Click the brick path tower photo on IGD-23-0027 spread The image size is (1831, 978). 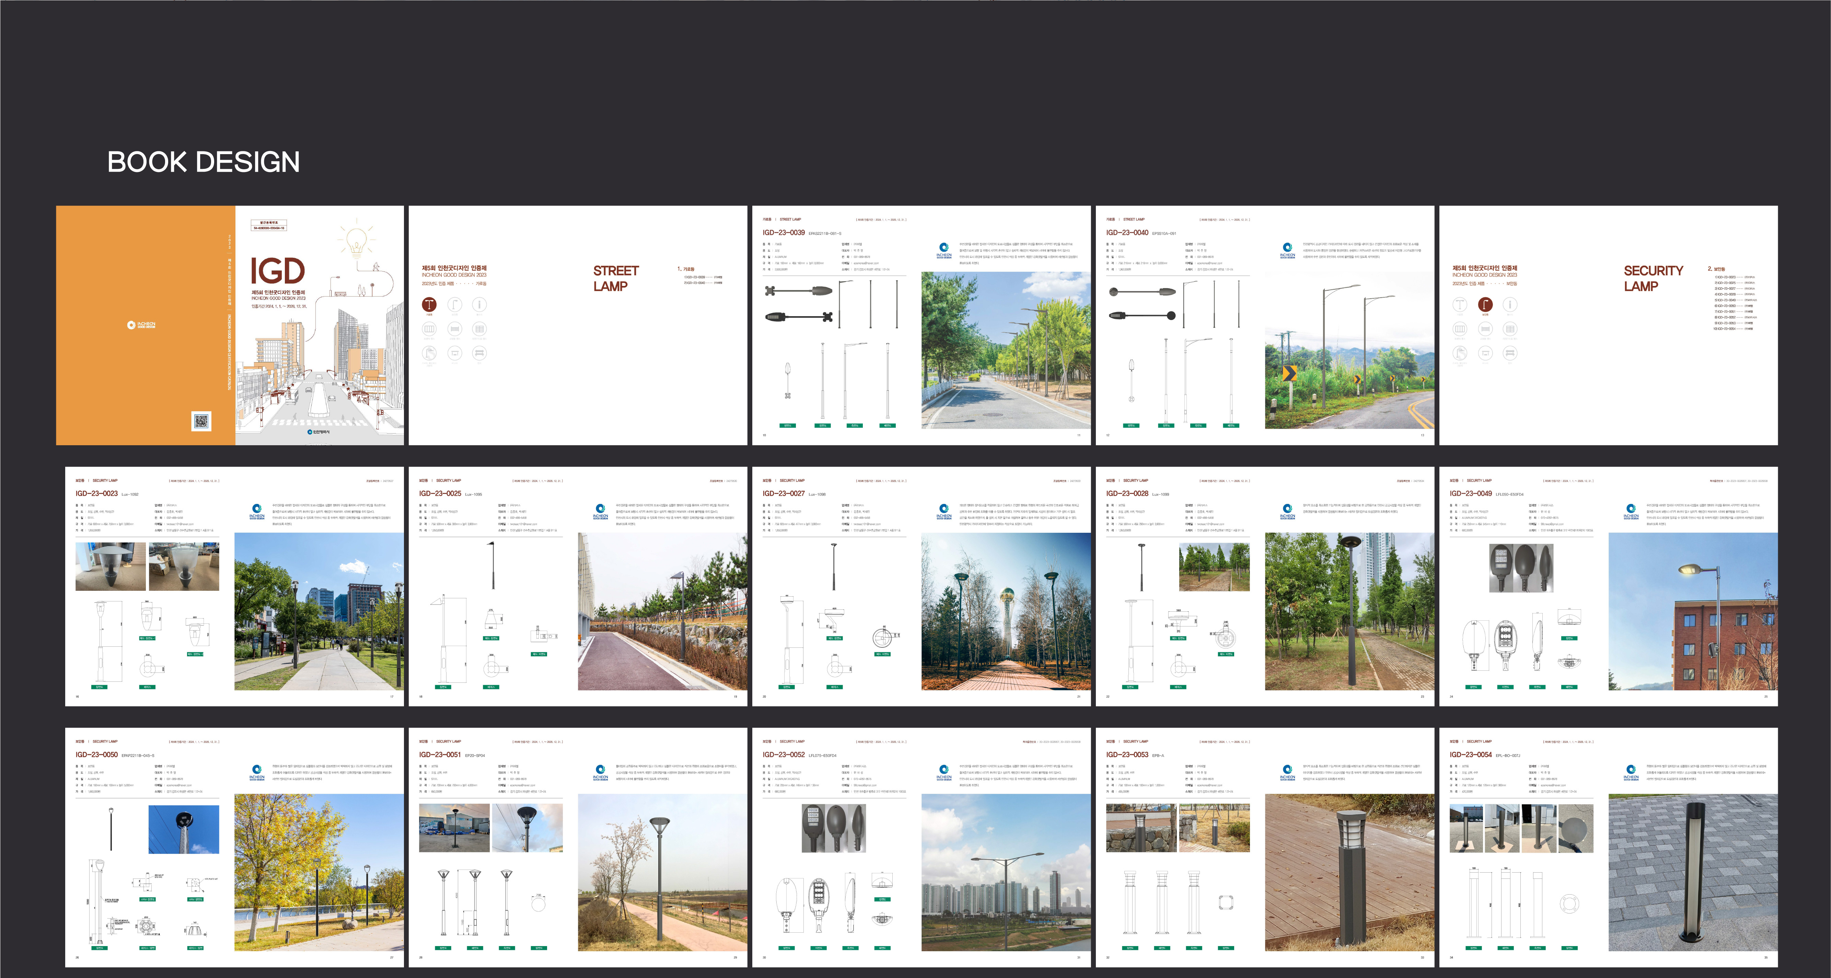(x=1006, y=611)
